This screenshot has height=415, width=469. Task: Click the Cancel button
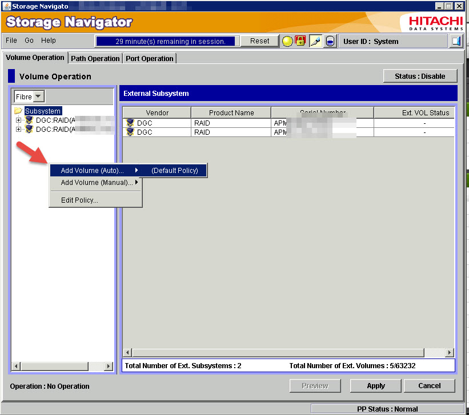[429, 386]
